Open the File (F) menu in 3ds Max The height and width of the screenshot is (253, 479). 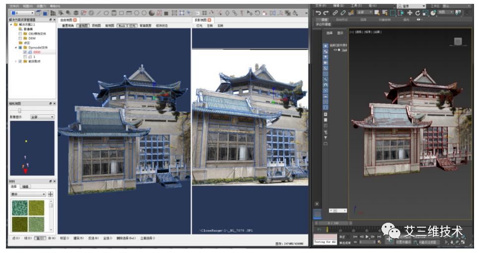coord(321,6)
